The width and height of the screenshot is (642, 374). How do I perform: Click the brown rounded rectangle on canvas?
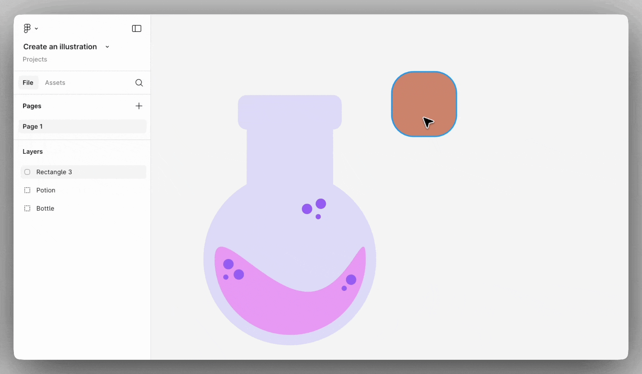[x=413, y=97]
